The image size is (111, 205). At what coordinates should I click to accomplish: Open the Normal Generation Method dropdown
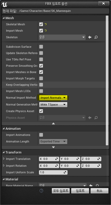pyautogui.click(x=53, y=104)
